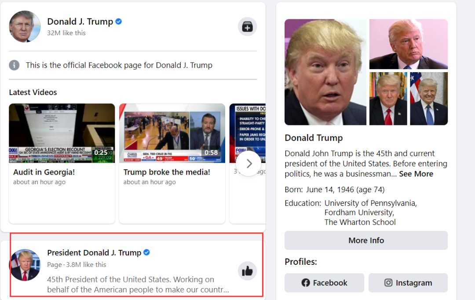475x300 pixels.
Task: Play the Trump broke the media video thumbnail
Action: pos(172,133)
